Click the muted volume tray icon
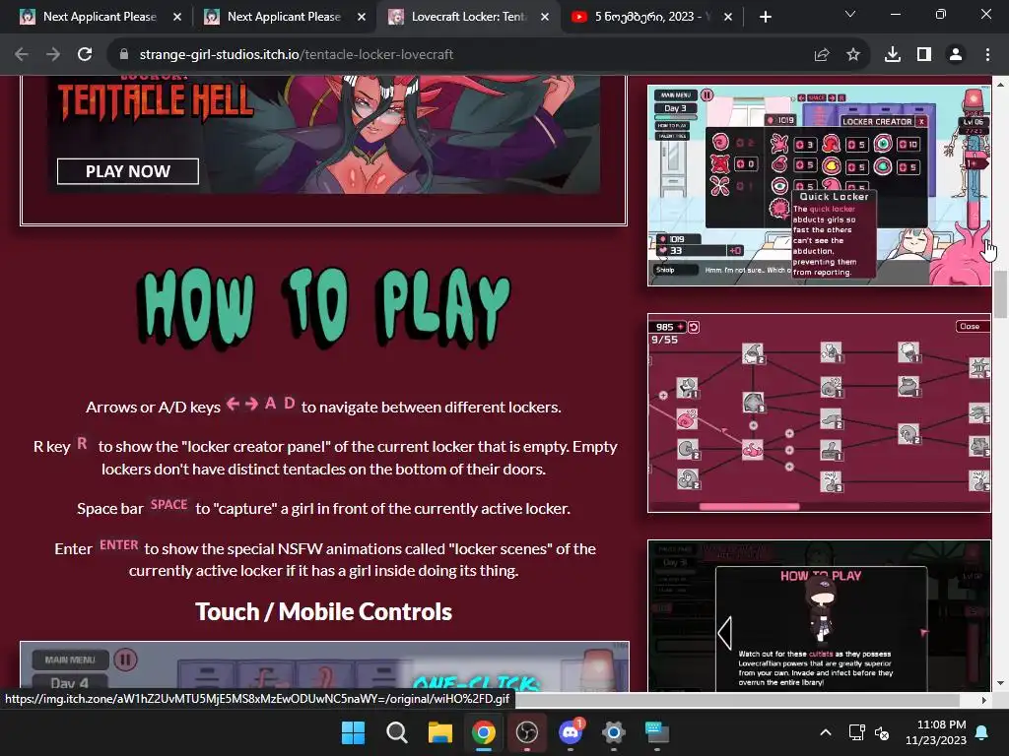1009x756 pixels. [x=882, y=732]
